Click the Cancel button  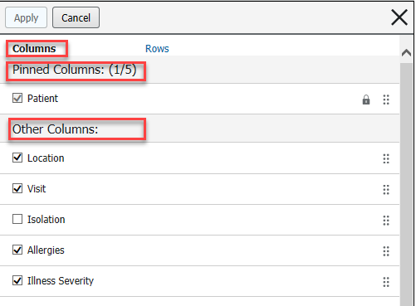click(x=76, y=17)
